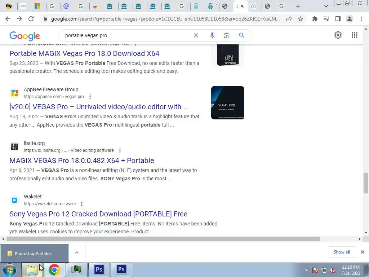
Task: Expand PhotoshopPortable download options arrow
Action: point(77,252)
